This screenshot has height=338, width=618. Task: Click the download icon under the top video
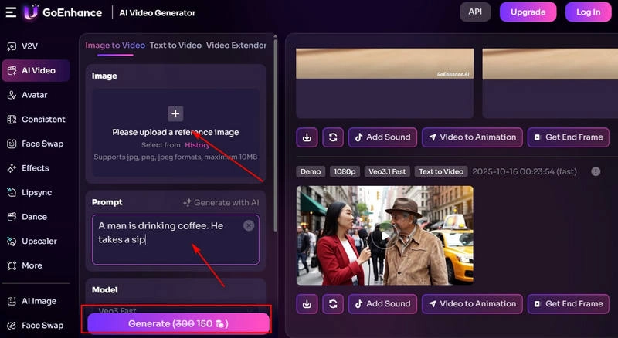tap(307, 137)
